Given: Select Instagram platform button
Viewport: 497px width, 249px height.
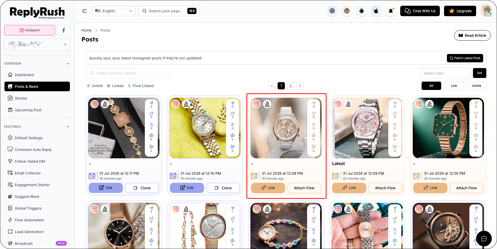Looking at the screenshot, I should click(30, 30).
